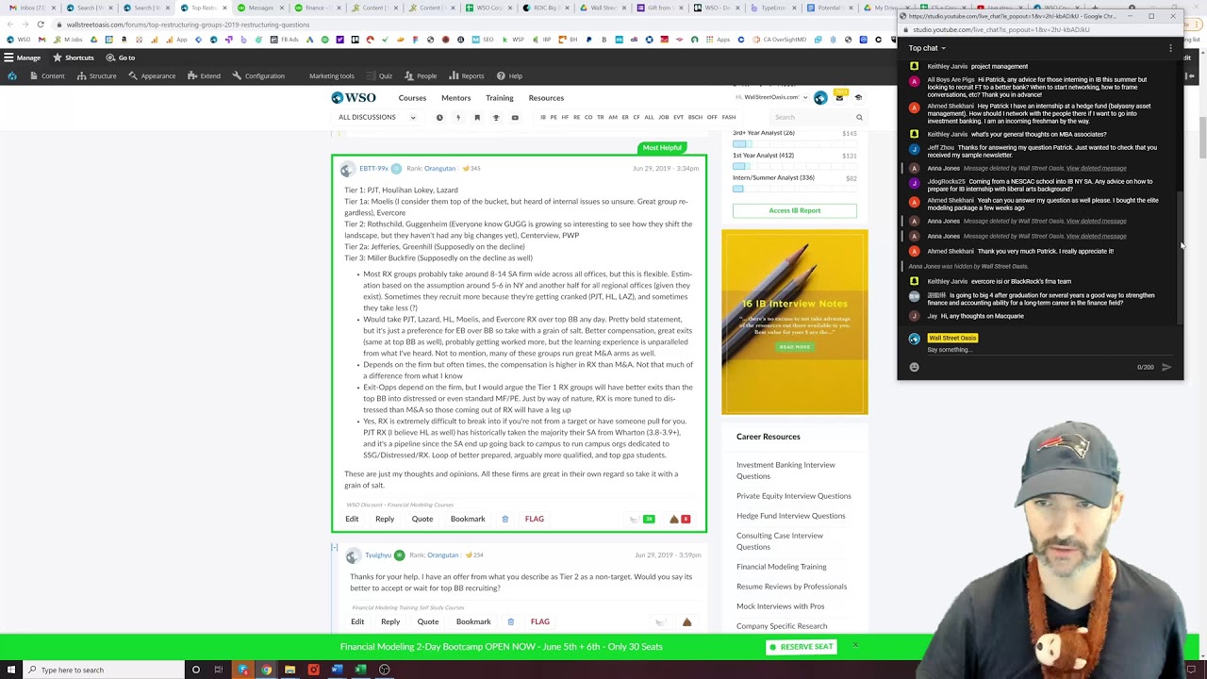Select the recent clock filter icon
Viewport: 1207px width, 679px height.
click(x=439, y=118)
